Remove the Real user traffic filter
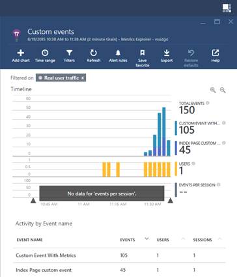 83,78
